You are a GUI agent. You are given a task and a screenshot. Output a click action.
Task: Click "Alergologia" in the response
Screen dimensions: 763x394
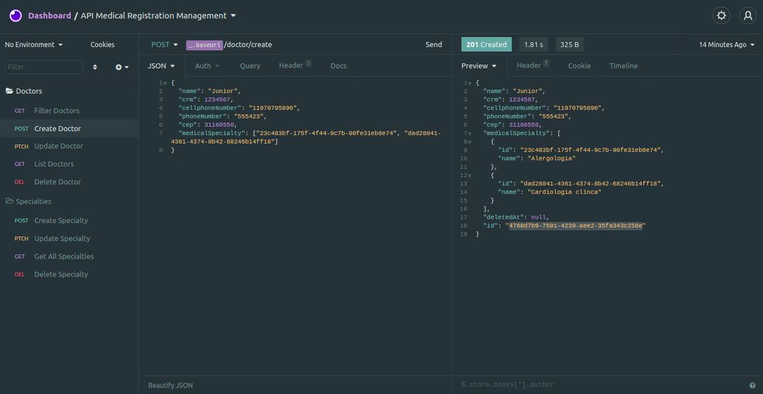pos(552,158)
